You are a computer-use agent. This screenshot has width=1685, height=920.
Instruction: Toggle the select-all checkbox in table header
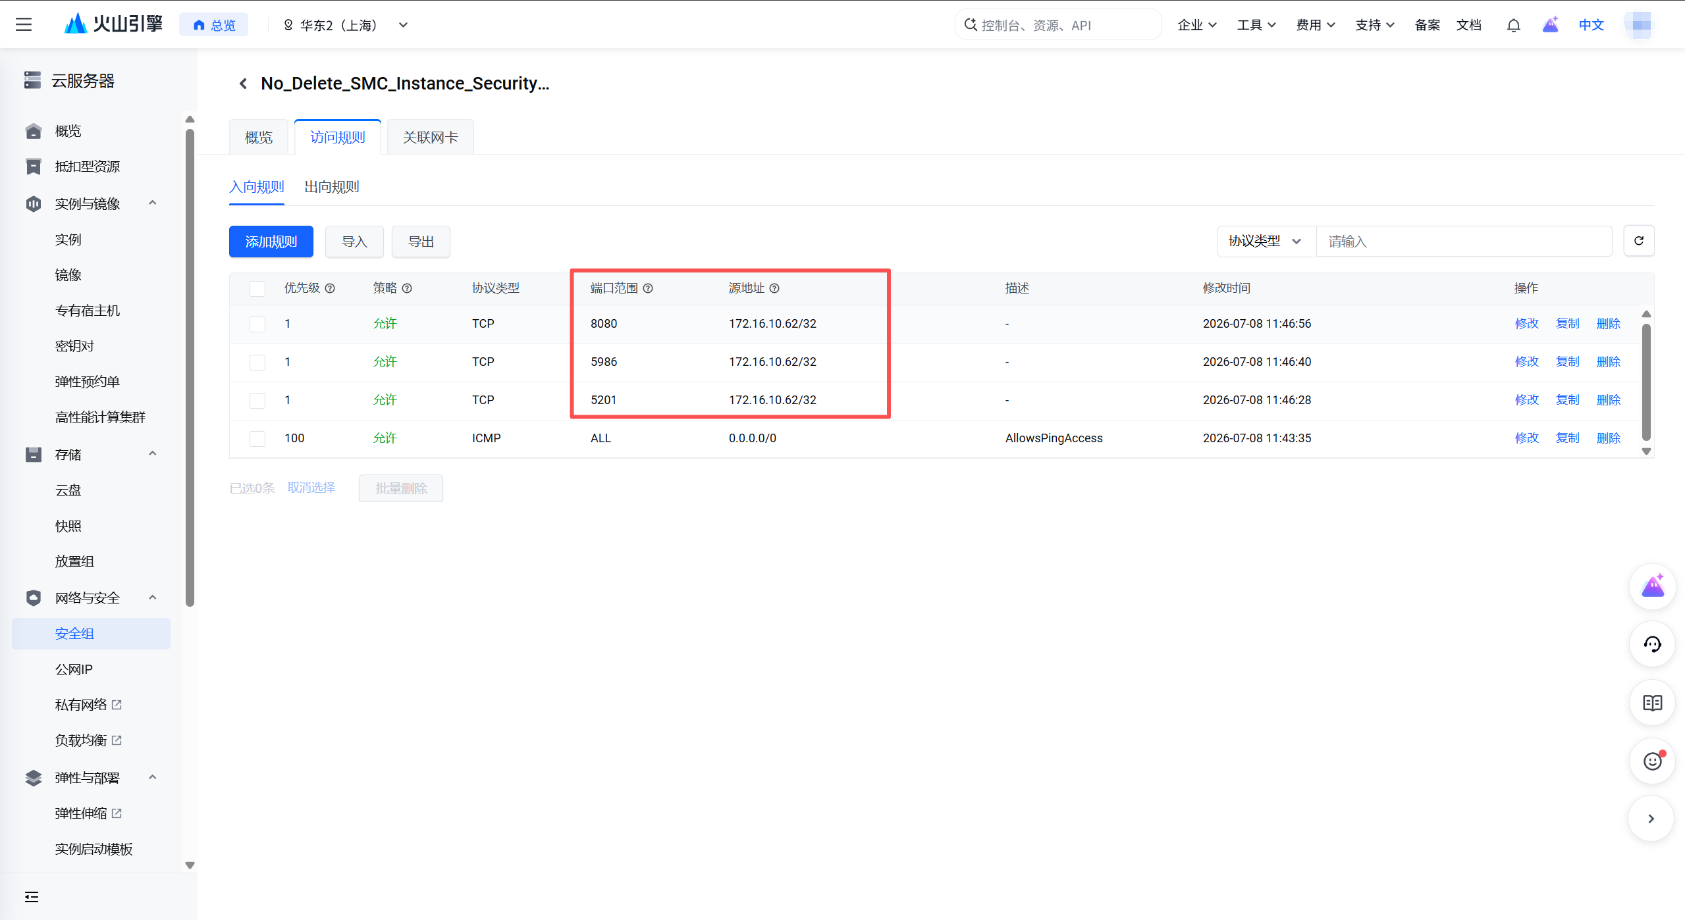(x=257, y=288)
